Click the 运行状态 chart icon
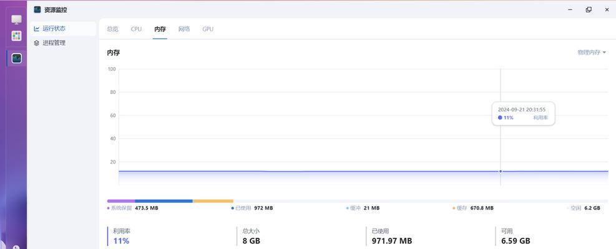 click(x=37, y=29)
